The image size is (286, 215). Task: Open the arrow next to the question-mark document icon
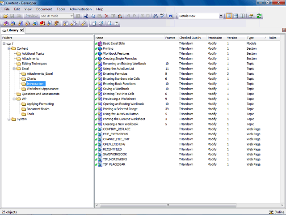coord(77,23)
